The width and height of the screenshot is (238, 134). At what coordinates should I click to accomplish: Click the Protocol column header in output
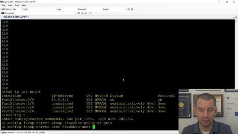click(166, 96)
